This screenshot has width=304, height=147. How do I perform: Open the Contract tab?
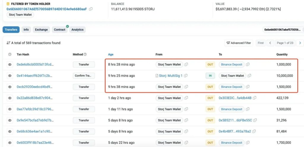59,30
